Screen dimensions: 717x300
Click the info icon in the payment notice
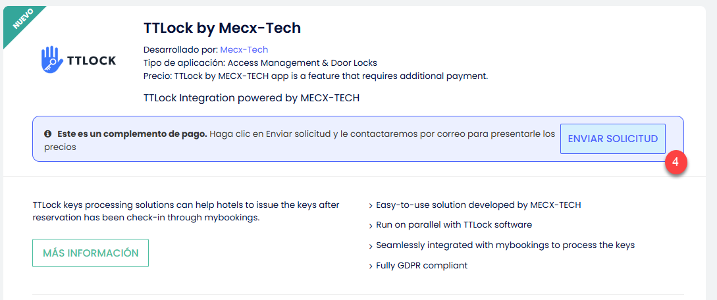48,134
